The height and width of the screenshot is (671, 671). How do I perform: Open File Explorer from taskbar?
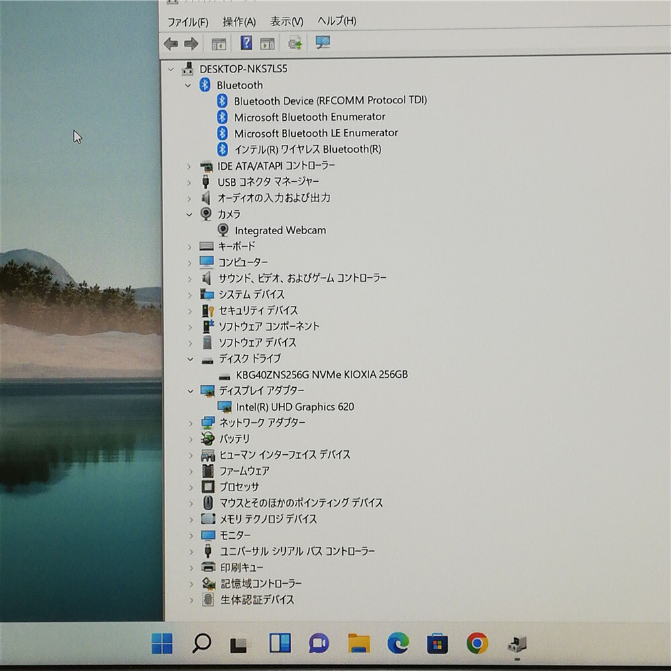[358, 643]
